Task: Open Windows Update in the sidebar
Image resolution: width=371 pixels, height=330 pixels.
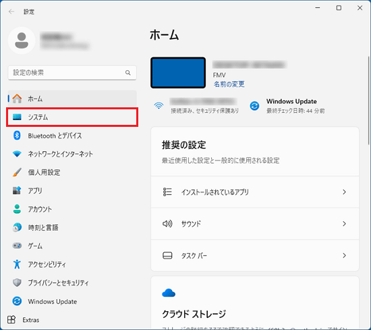Action: 72,301
